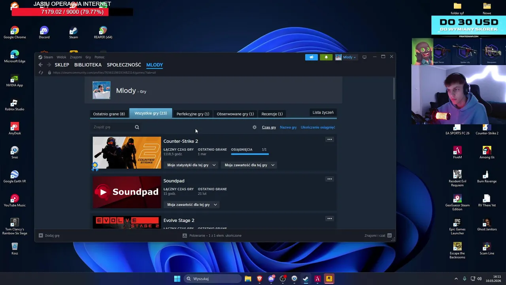506x285 pixels.
Task: Open Rockstar Games Launcher from taskbar
Action: pos(329,279)
